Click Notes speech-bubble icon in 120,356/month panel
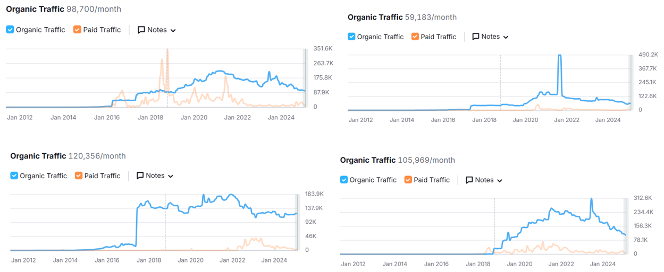This screenshot has width=664, height=272. point(140,176)
